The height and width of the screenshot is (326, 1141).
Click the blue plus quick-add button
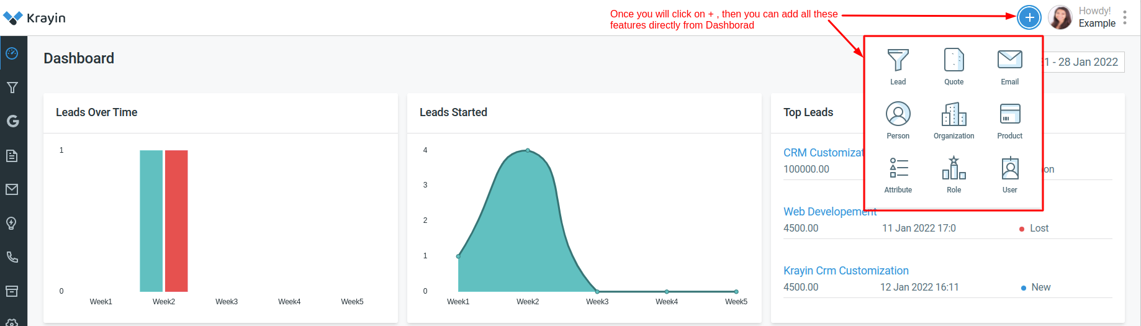(x=1029, y=17)
